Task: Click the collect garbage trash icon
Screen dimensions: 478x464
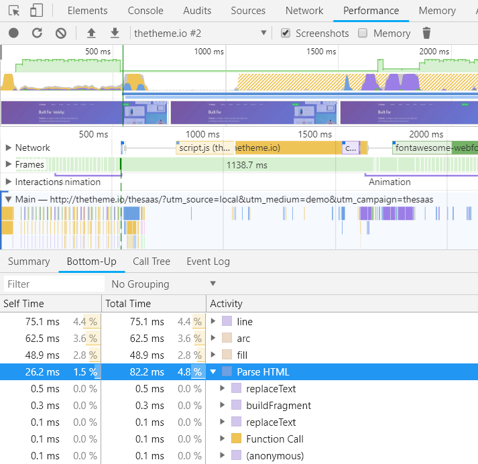Action: point(426,34)
